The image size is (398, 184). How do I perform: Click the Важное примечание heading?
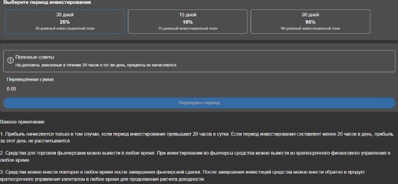pyautogui.click(x=22, y=122)
